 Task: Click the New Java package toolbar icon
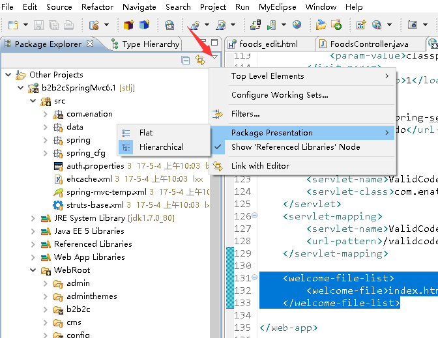(129, 25)
